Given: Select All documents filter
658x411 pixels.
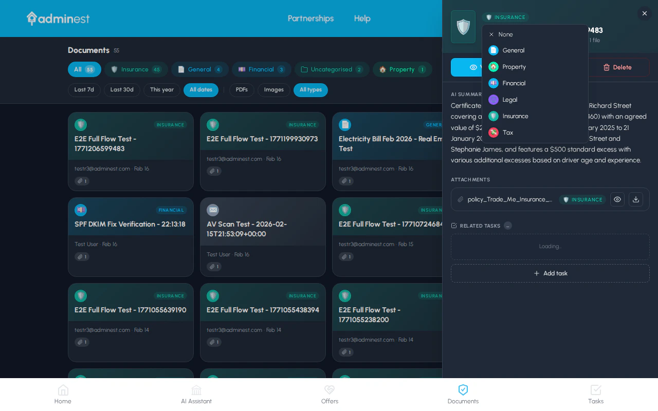Looking at the screenshot, I should pos(84,69).
